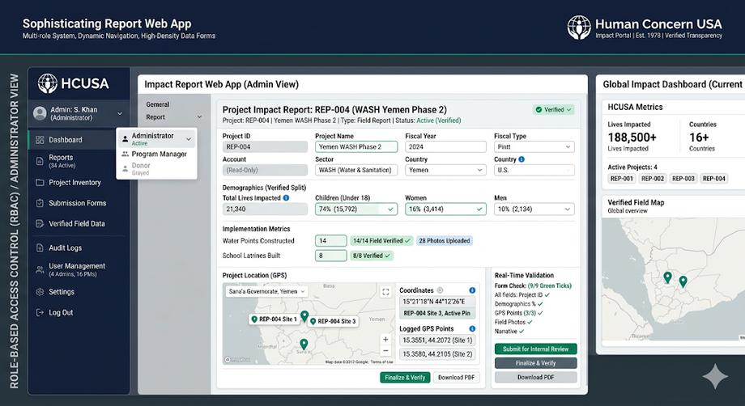Open the Fiscal Type dropdown

click(534, 147)
